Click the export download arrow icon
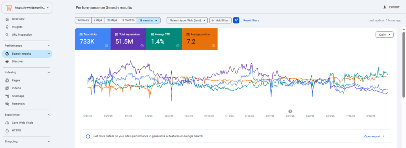This screenshot has width=406, height=148. (385, 7)
